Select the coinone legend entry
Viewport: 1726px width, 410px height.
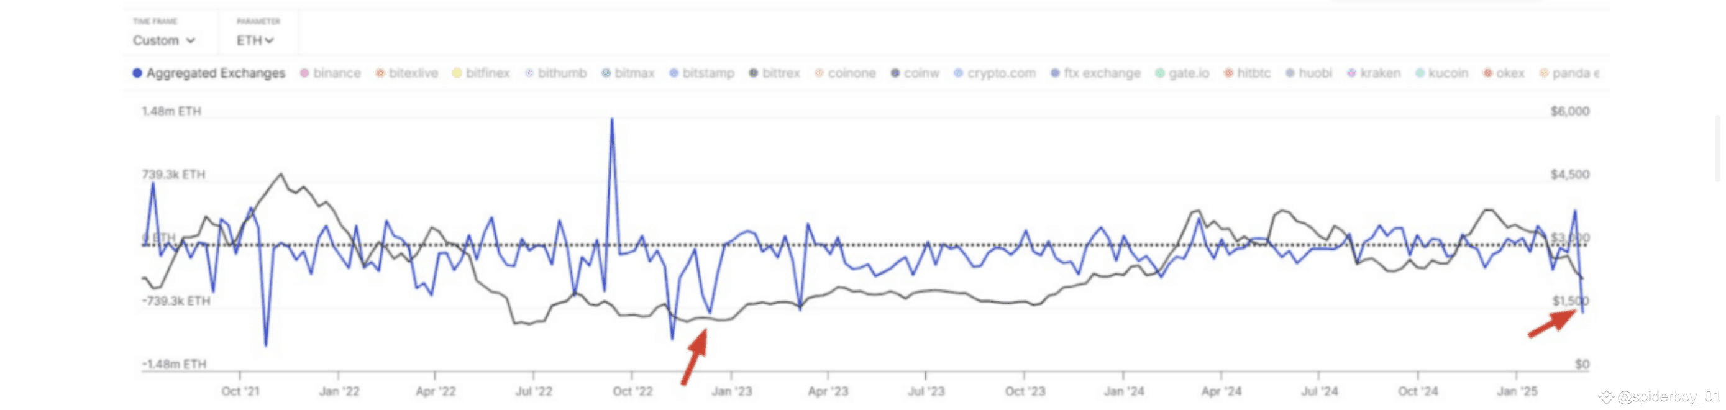(x=845, y=73)
